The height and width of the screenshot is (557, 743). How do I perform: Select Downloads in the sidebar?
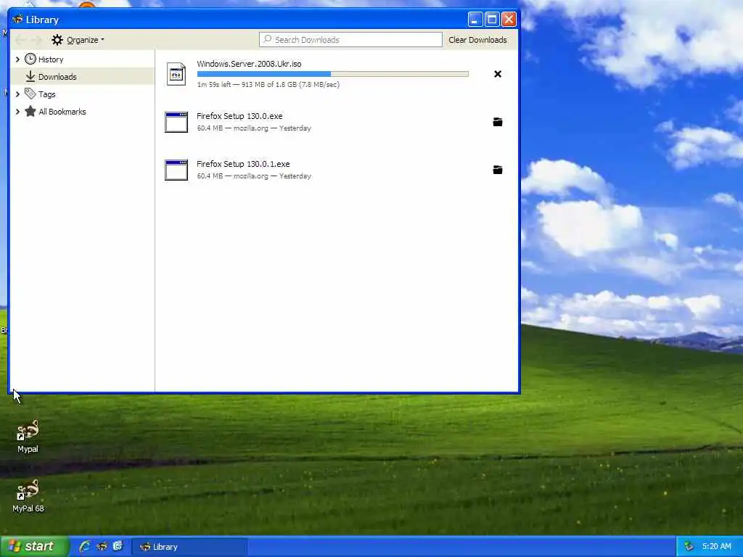click(x=83, y=76)
